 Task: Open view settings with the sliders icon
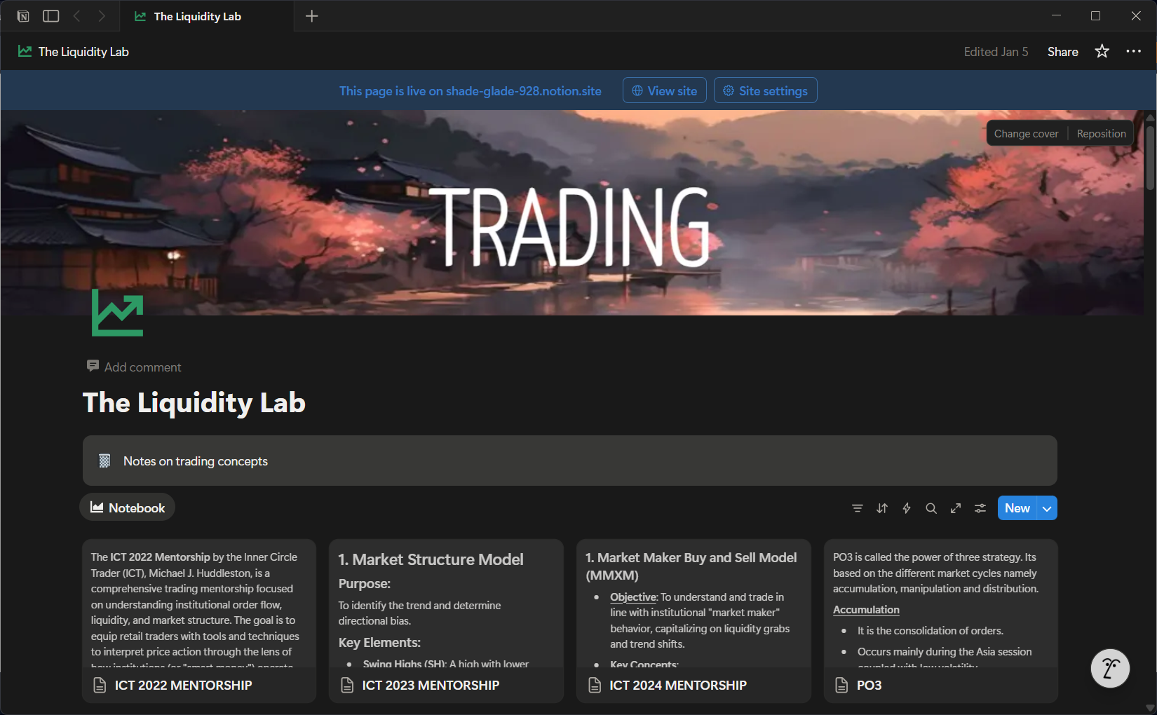coord(980,508)
